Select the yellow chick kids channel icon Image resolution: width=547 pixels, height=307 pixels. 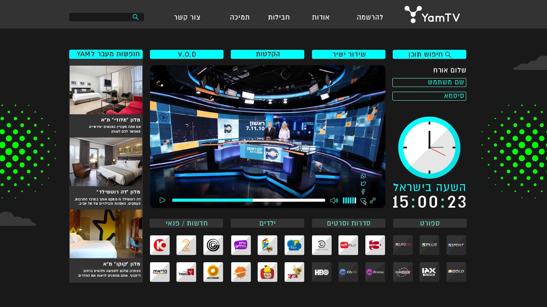click(x=268, y=272)
